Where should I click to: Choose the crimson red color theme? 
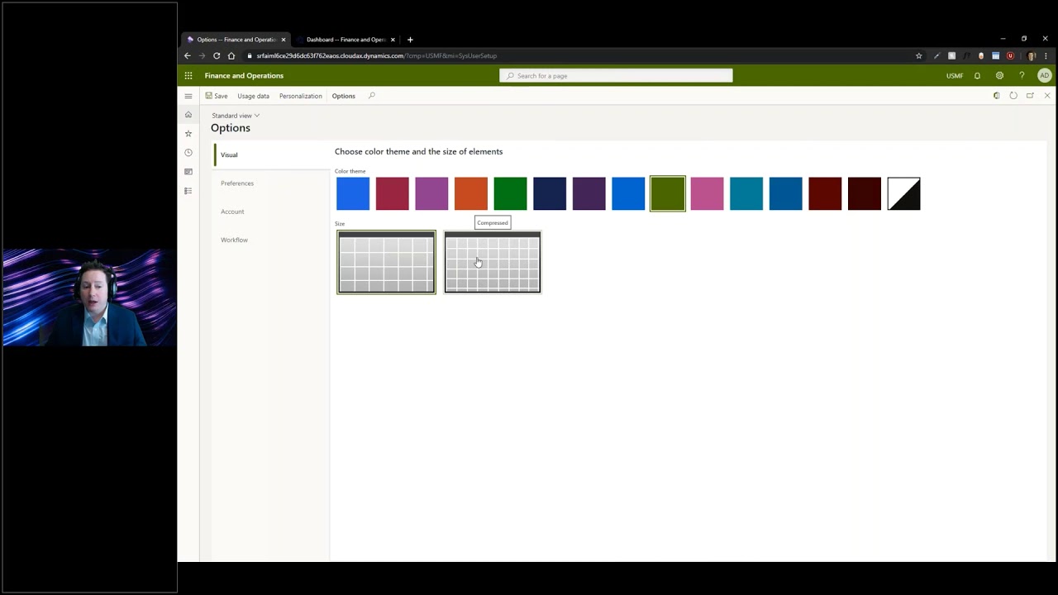tap(392, 193)
